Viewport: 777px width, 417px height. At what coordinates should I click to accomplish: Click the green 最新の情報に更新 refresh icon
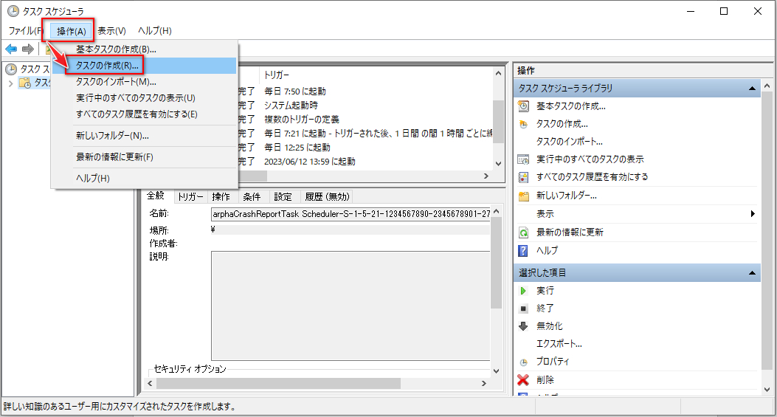(x=523, y=232)
